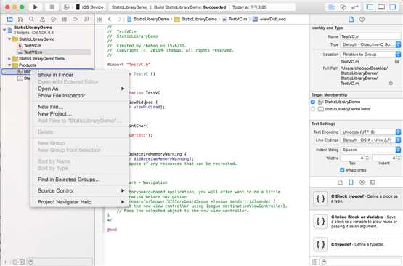403x266 pixels.
Task: Open the test navigator tab
Action: coord(53,19)
